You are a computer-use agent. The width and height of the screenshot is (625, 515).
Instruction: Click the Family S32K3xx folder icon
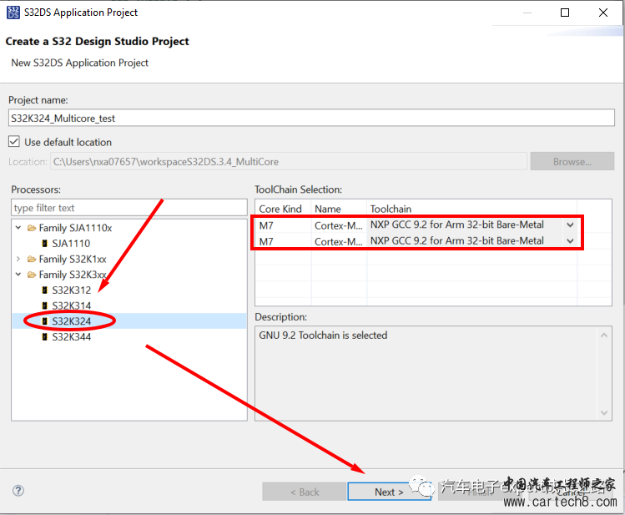pyautogui.click(x=32, y=275)
